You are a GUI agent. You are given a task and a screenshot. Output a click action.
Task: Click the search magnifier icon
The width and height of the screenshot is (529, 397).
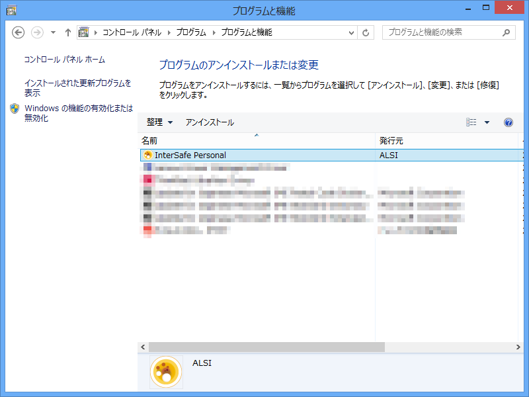[506, 32]
